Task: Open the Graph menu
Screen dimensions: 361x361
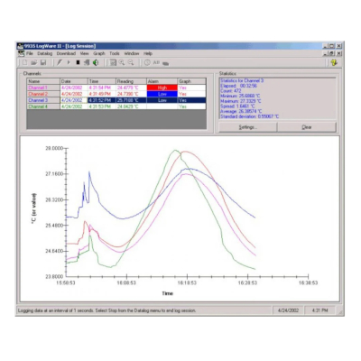Action: [x=99, y=53]
